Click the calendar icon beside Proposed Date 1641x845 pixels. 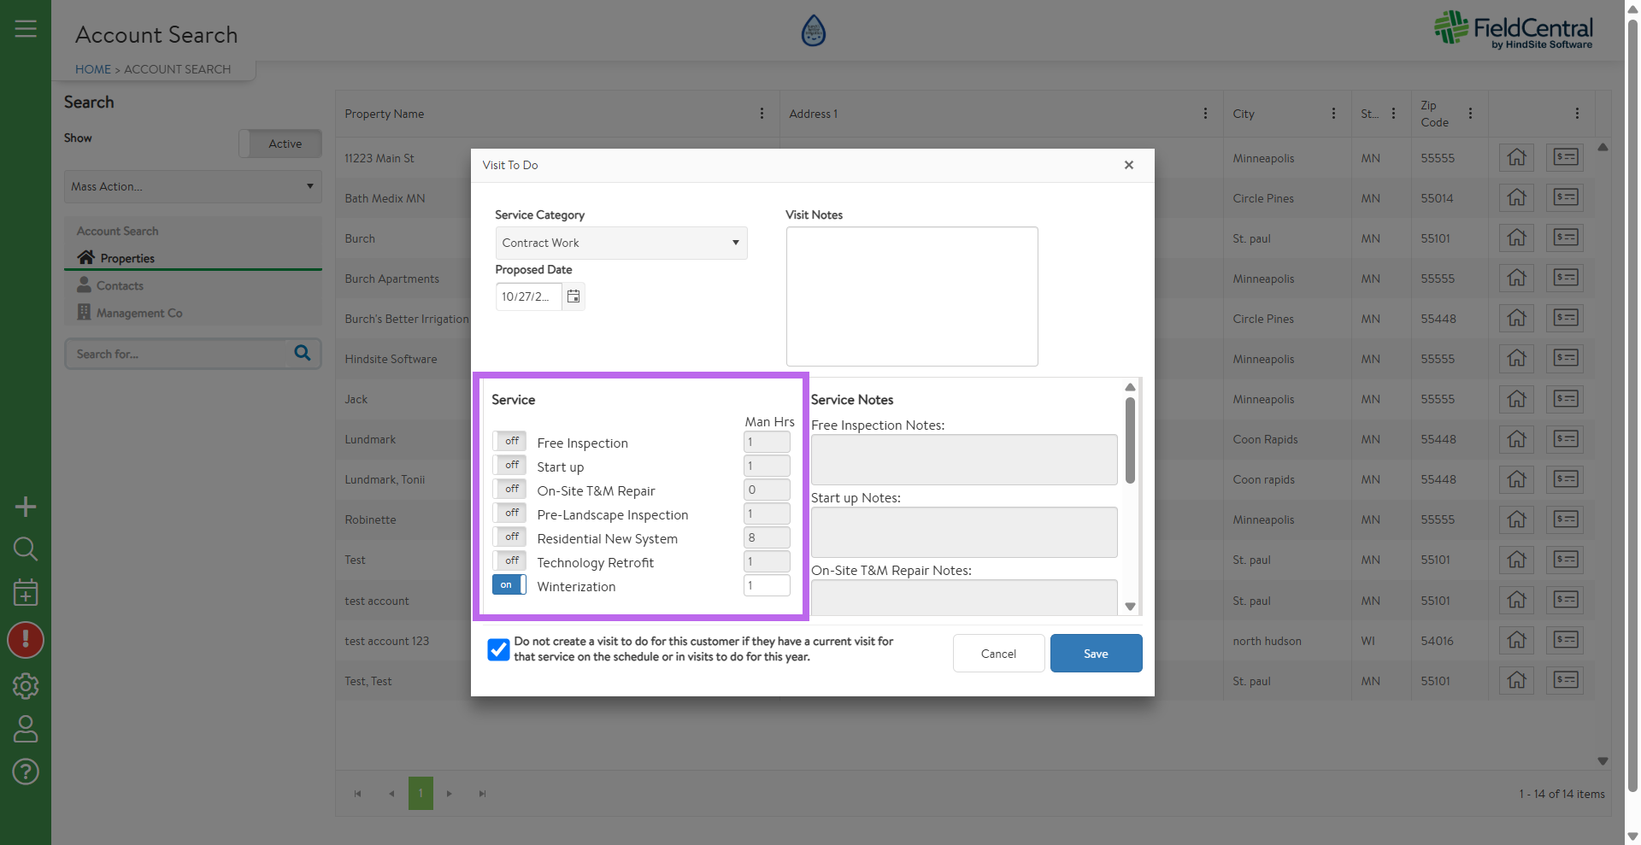pos(573,296)
